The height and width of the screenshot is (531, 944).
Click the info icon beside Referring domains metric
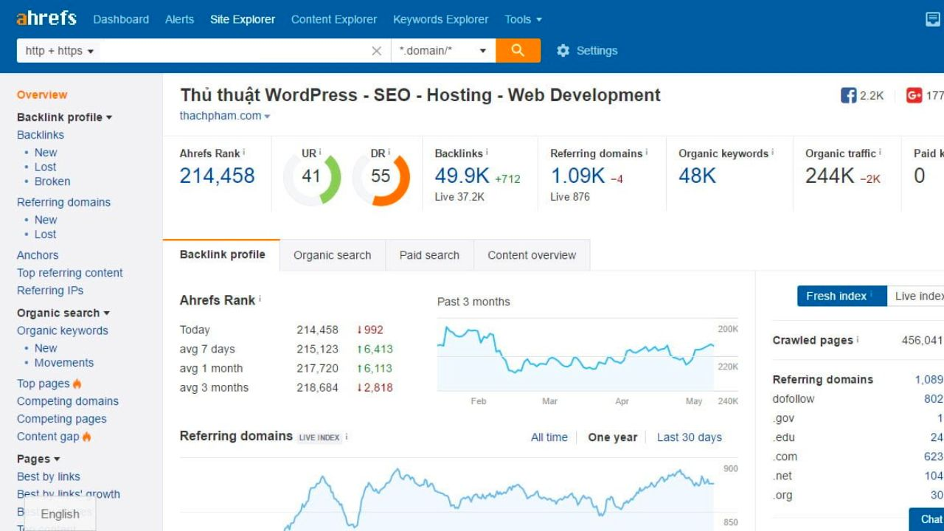pos(647,152)
